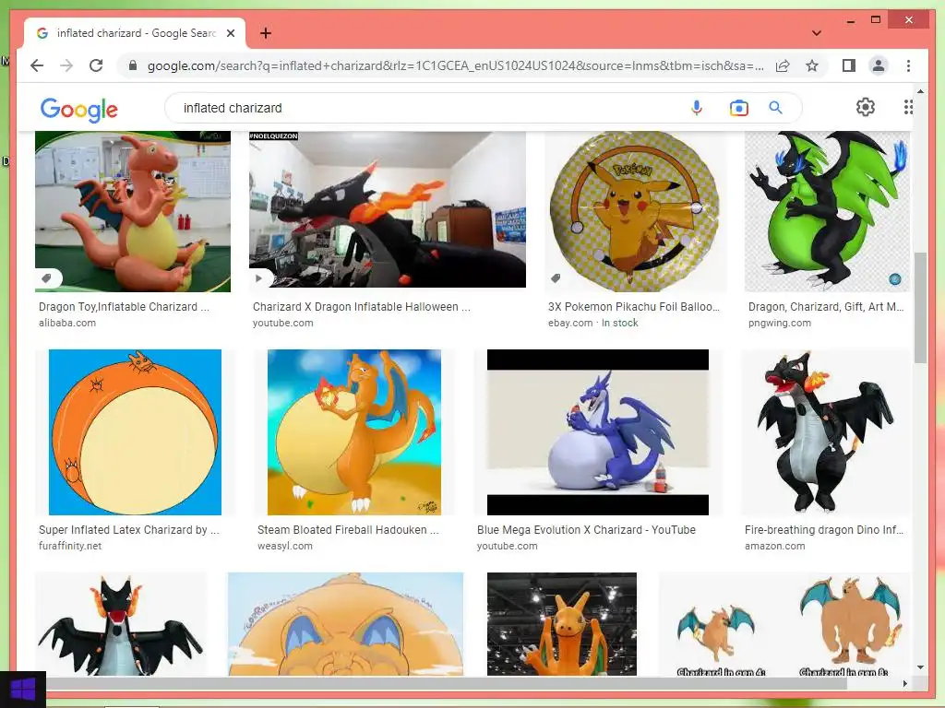The image size is (945, 708).
Task: Open Blue Mega Evolution X Charizard thumbnail
Action: pos(598,432)
